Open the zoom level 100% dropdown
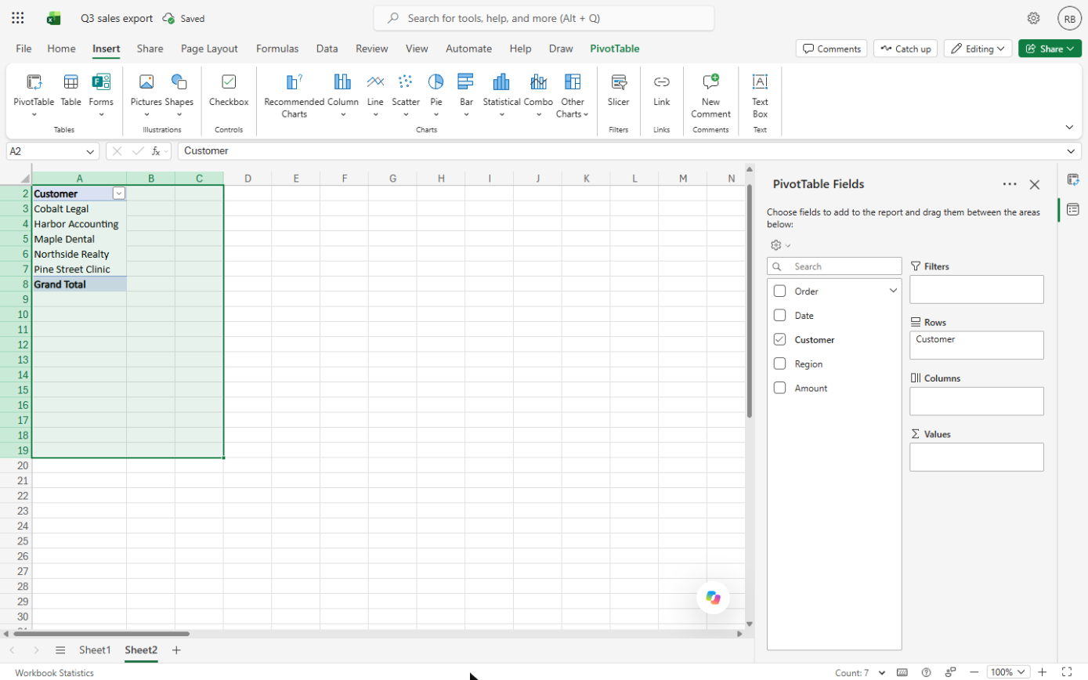 tap(1007, 672)
